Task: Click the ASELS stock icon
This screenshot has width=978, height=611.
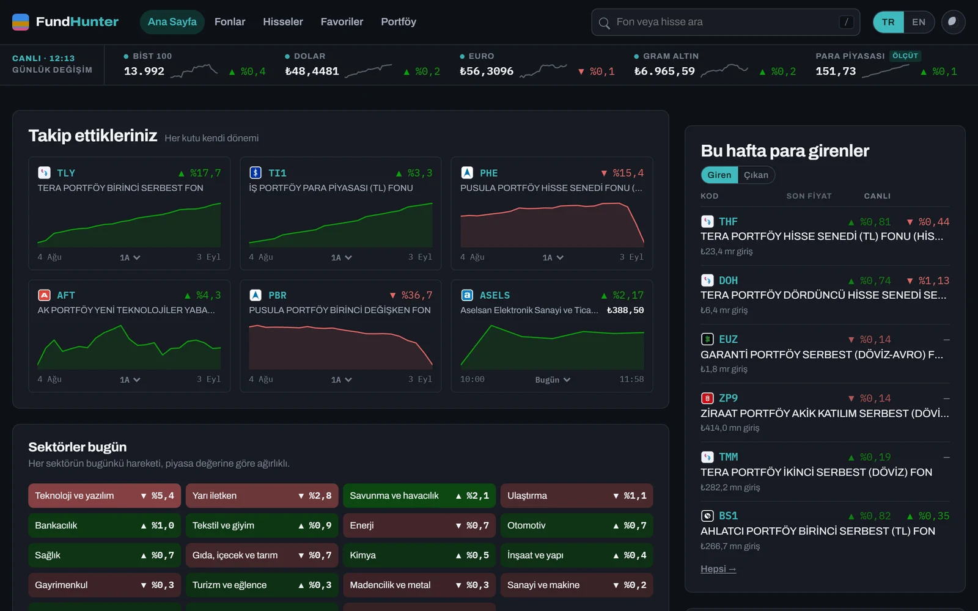Action: (467, 295)
